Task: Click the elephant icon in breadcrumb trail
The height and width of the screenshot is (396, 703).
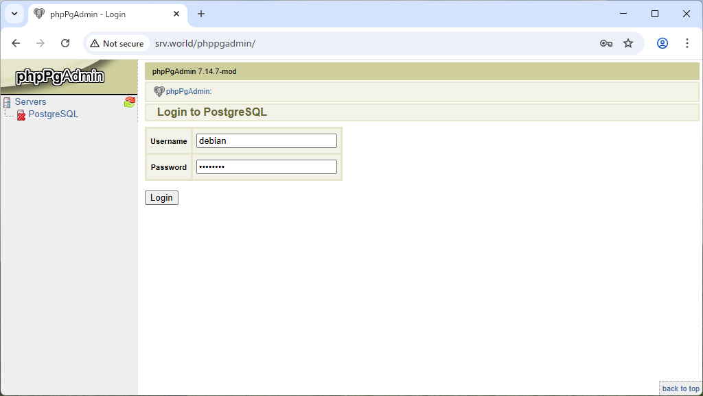Action: 159,91
